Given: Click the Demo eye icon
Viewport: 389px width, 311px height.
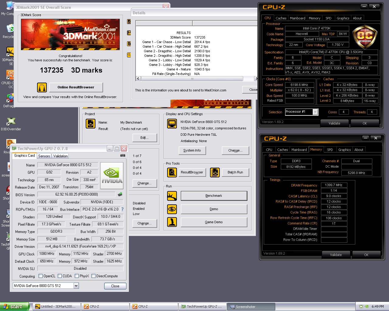Looking at the screenshot, I should click(172, 209).
